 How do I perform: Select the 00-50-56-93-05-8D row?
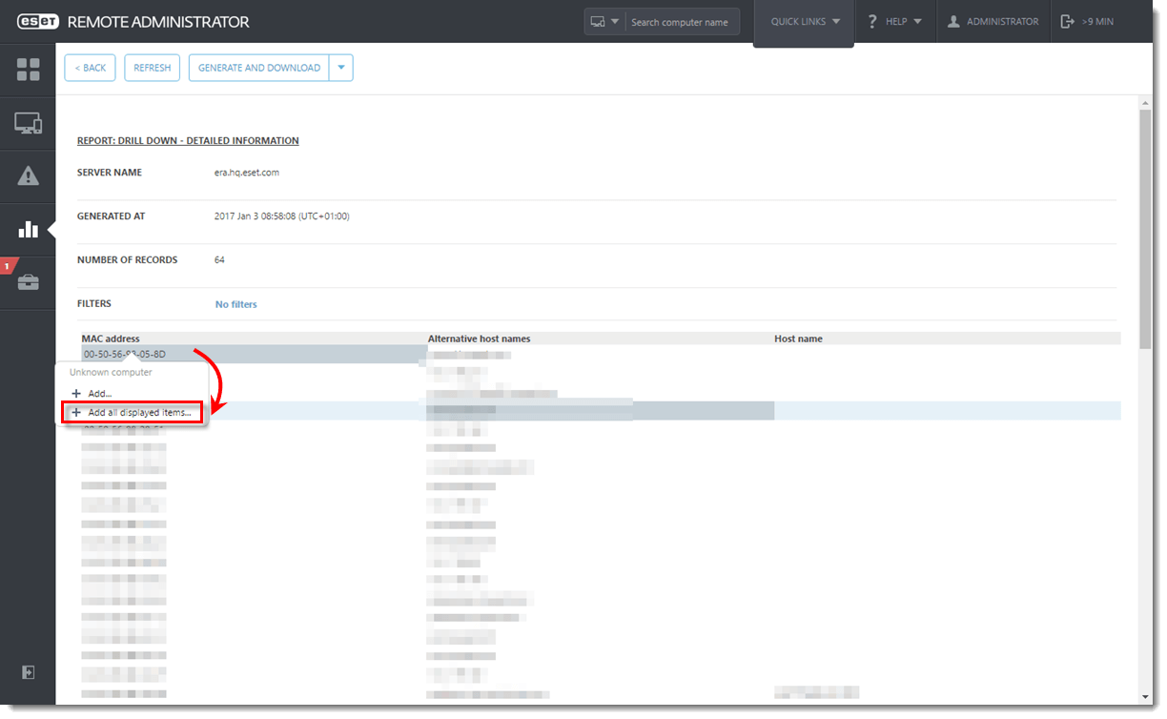(253, 355)
